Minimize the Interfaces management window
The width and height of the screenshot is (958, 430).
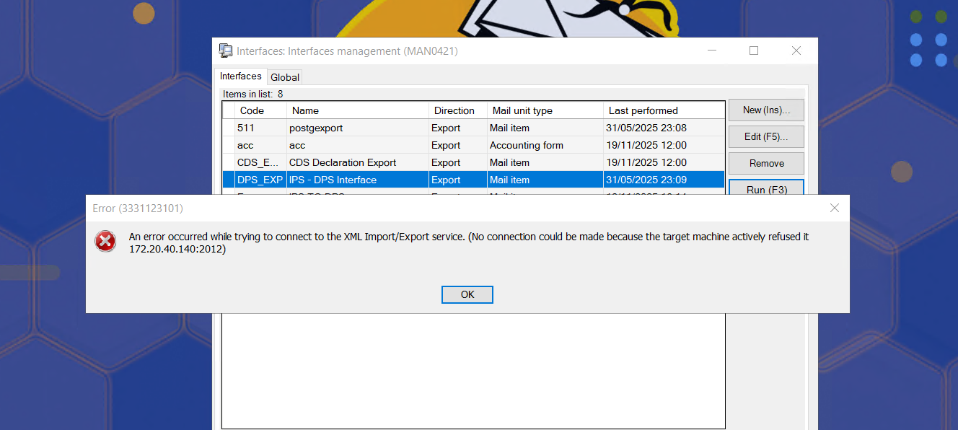[712, 51]
